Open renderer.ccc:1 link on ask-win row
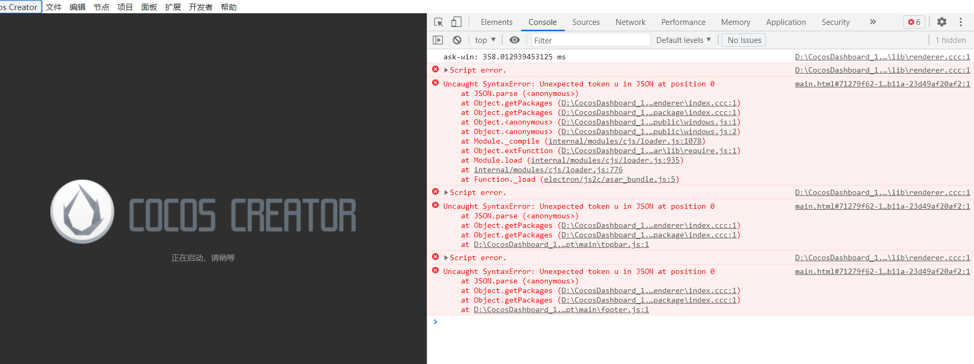The width and height of the screenshot is (974, 364). 882,57
